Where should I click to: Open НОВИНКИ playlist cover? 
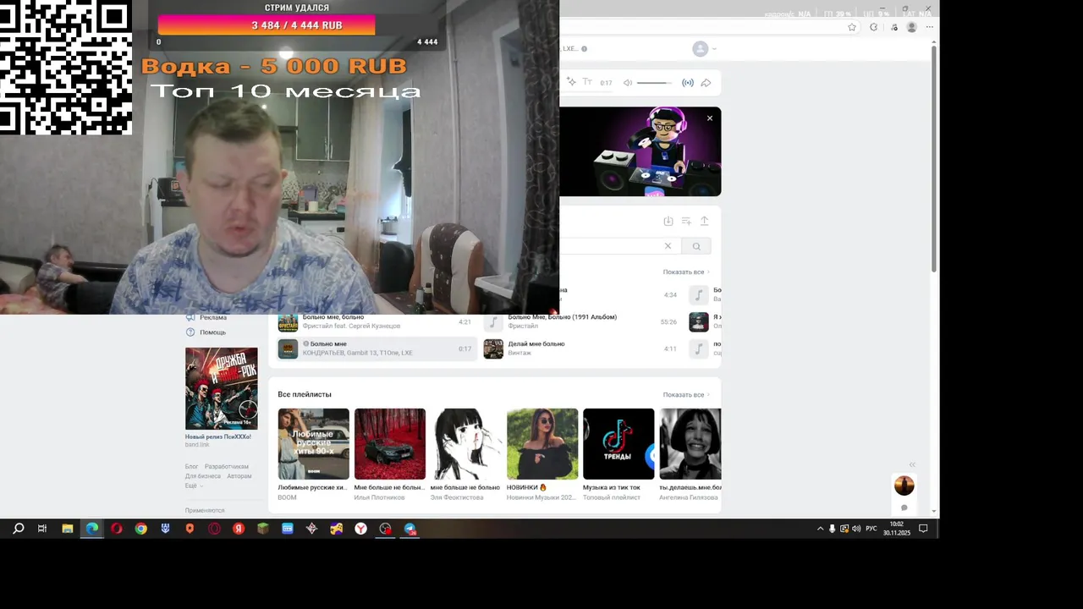coord(542,444)
